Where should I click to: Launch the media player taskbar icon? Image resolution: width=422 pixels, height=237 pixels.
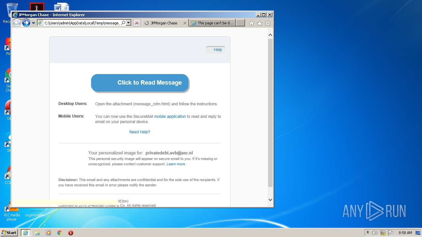pos(48,233)
